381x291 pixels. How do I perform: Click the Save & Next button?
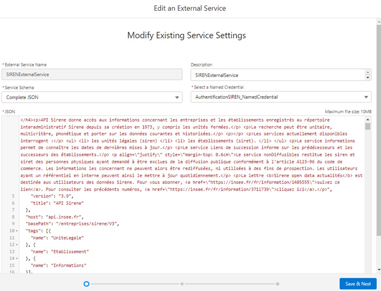(358, 284)
